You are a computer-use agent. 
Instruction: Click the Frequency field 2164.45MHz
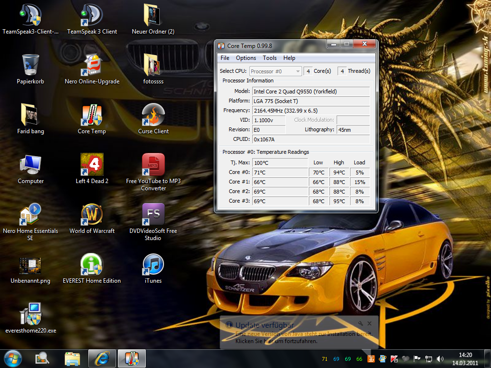[x=311, y=111]
